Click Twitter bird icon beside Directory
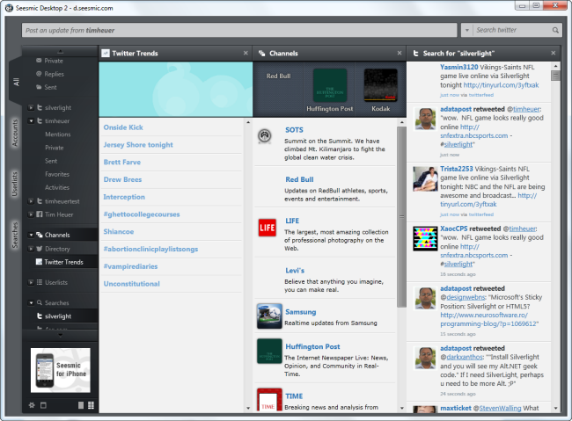The width and height of the screenshot is (572, 421). coord(40,249)
